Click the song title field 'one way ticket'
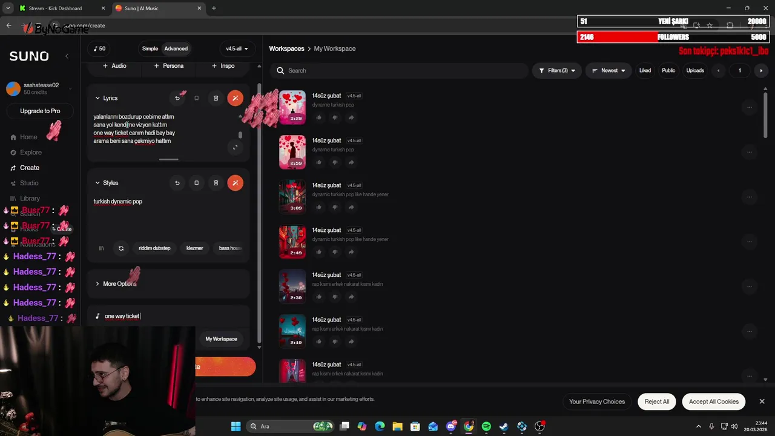 pyautogui.click(x=168, y=316)
